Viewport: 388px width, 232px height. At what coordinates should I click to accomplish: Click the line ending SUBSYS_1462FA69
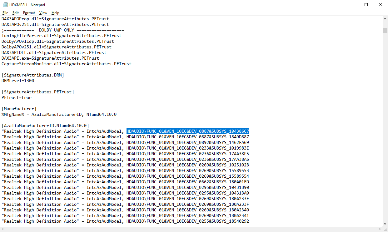(x=125, y=142)
